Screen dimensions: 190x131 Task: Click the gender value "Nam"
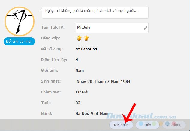tap(80, 70)
